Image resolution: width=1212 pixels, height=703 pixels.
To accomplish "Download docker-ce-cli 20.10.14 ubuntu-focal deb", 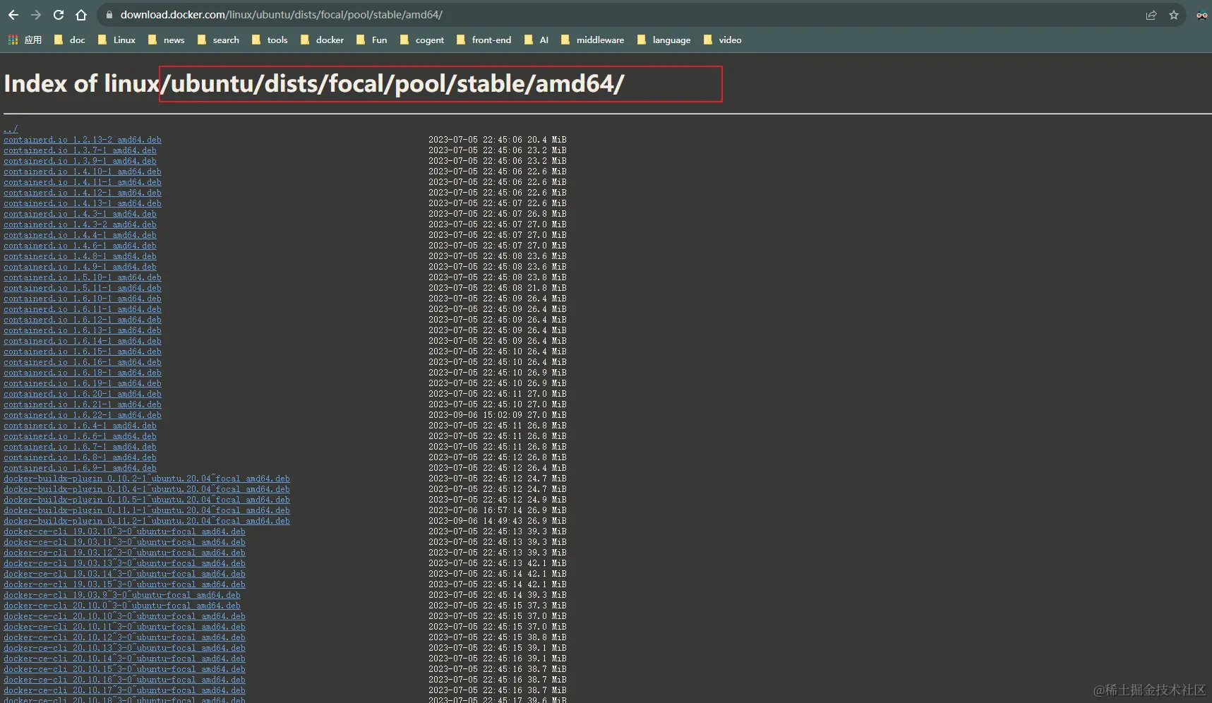I will click(x=124, y=659).
